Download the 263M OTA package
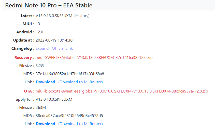The image size is (215, 131). tap(45, 124)
